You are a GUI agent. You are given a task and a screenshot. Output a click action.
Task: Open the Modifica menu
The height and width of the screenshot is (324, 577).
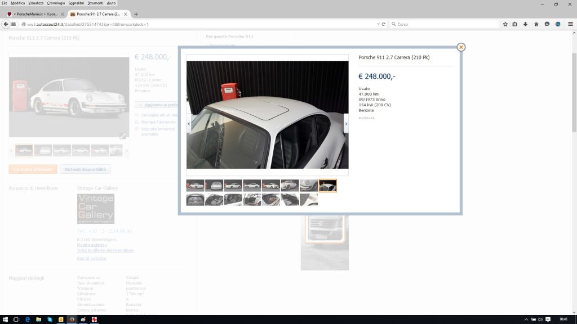[x=17, y=3]
